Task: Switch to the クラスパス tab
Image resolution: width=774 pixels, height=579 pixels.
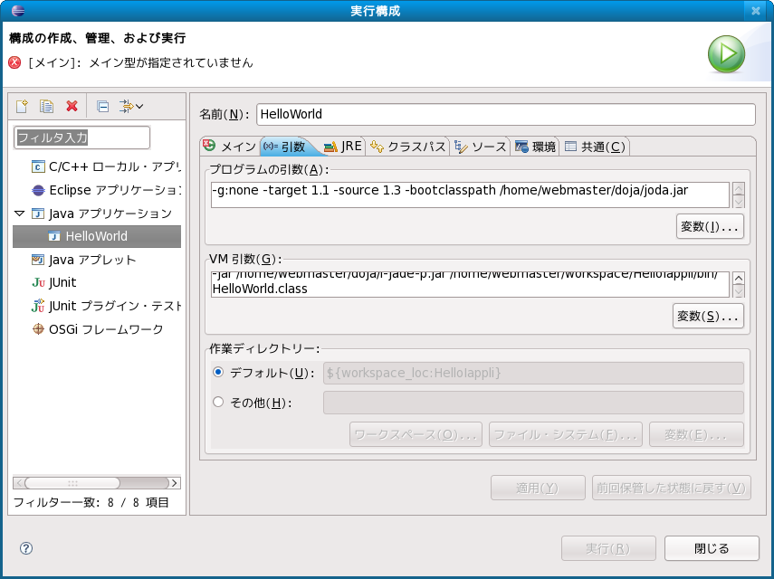Action: point(407,147)
